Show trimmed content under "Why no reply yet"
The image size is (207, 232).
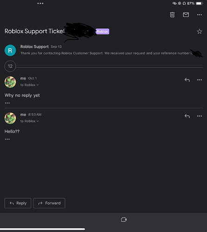(7, 103)
